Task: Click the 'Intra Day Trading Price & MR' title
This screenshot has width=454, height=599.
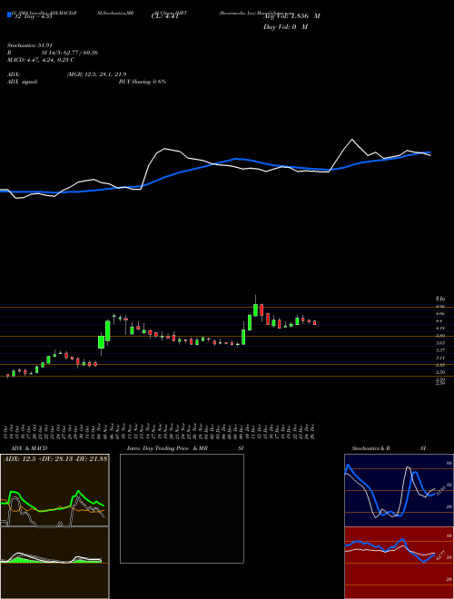Action: pyautogui.click(x=167, y=448)
